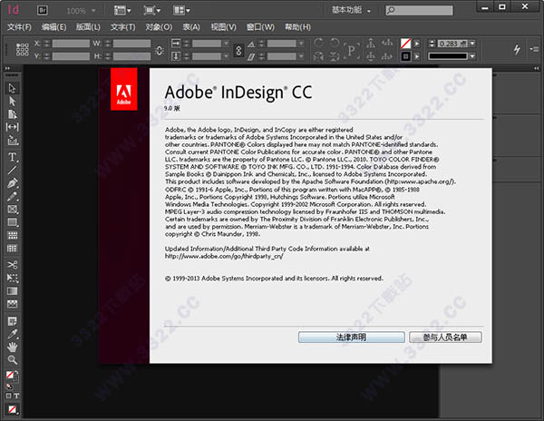Select the Scissors tool
Viewport: 544px width, 421px height.
click(x=12, y=265)
